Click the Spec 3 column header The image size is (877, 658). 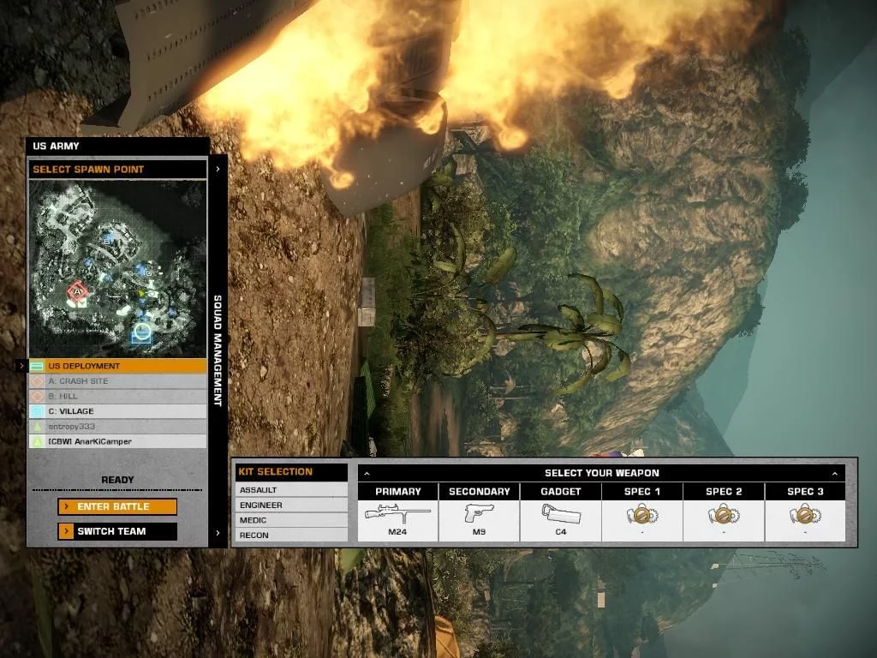coord(805,492)
